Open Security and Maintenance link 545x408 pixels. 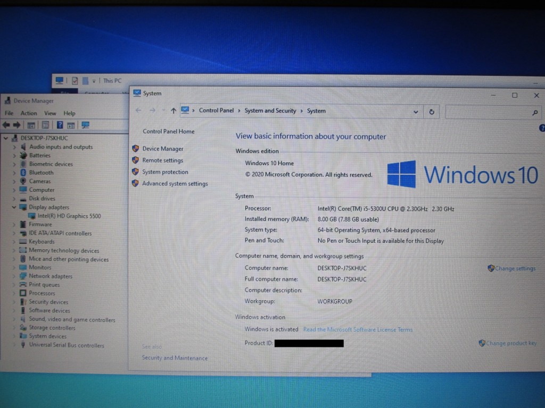pos(175,358)
